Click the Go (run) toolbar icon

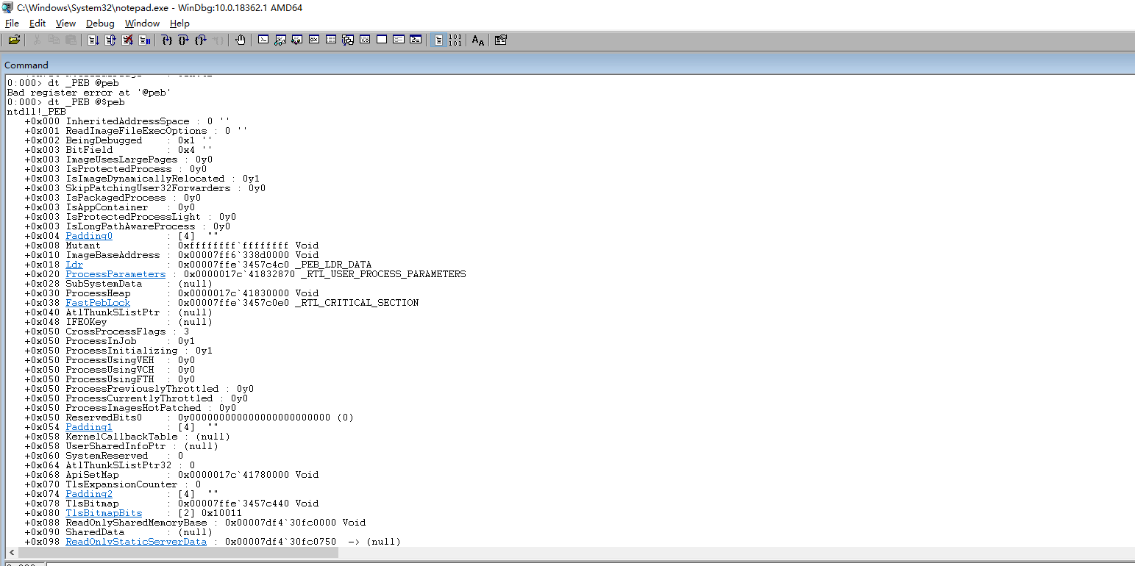click(x=93, y=40)
